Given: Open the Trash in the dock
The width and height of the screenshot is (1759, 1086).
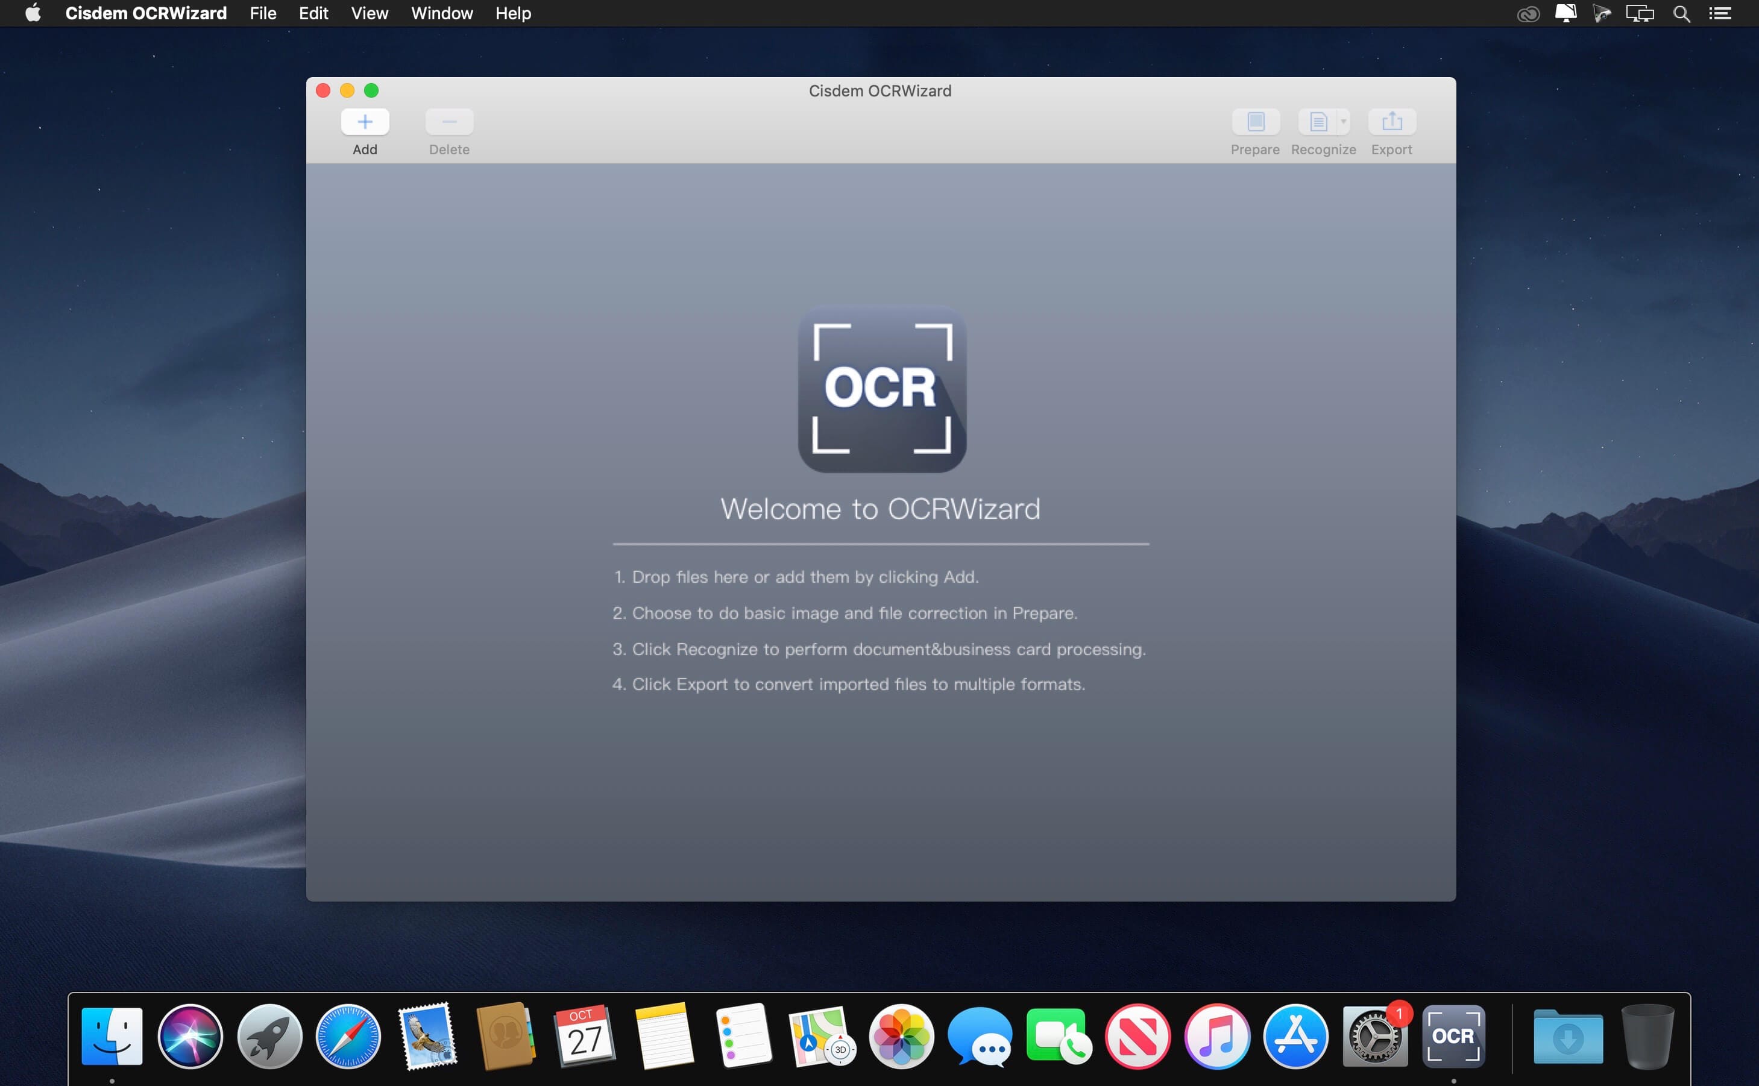Looking at the screenshot, I should click(1647, 1036).
